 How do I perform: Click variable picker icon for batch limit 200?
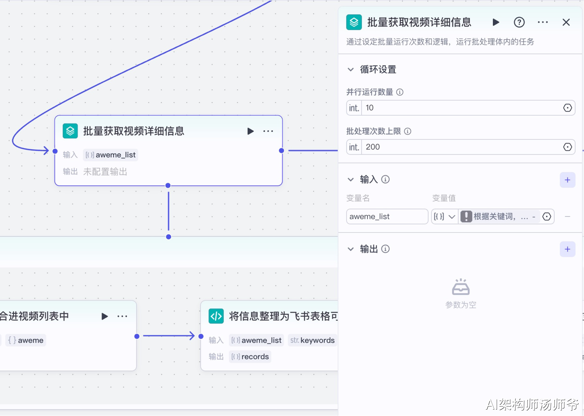coord(567,147)
